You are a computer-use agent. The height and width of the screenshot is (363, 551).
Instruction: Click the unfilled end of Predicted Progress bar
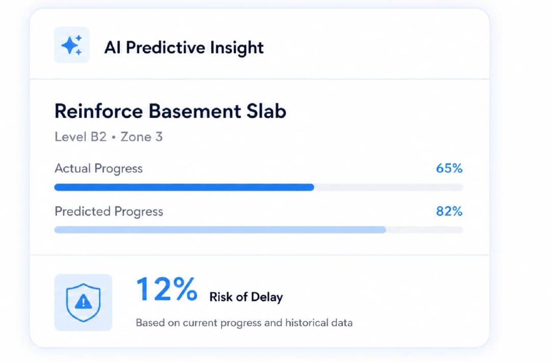pyautogui.click(x=424, y=230)
